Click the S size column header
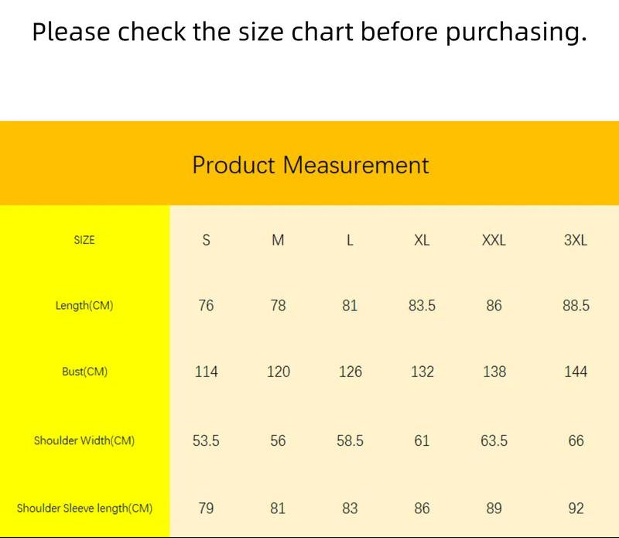619x538 pixels. (206, 240)
